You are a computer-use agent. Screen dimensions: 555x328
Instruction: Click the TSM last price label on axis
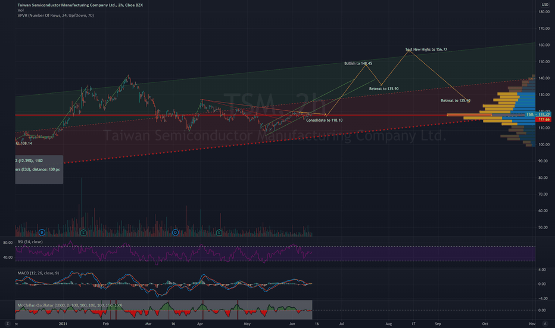pos(538,114)
